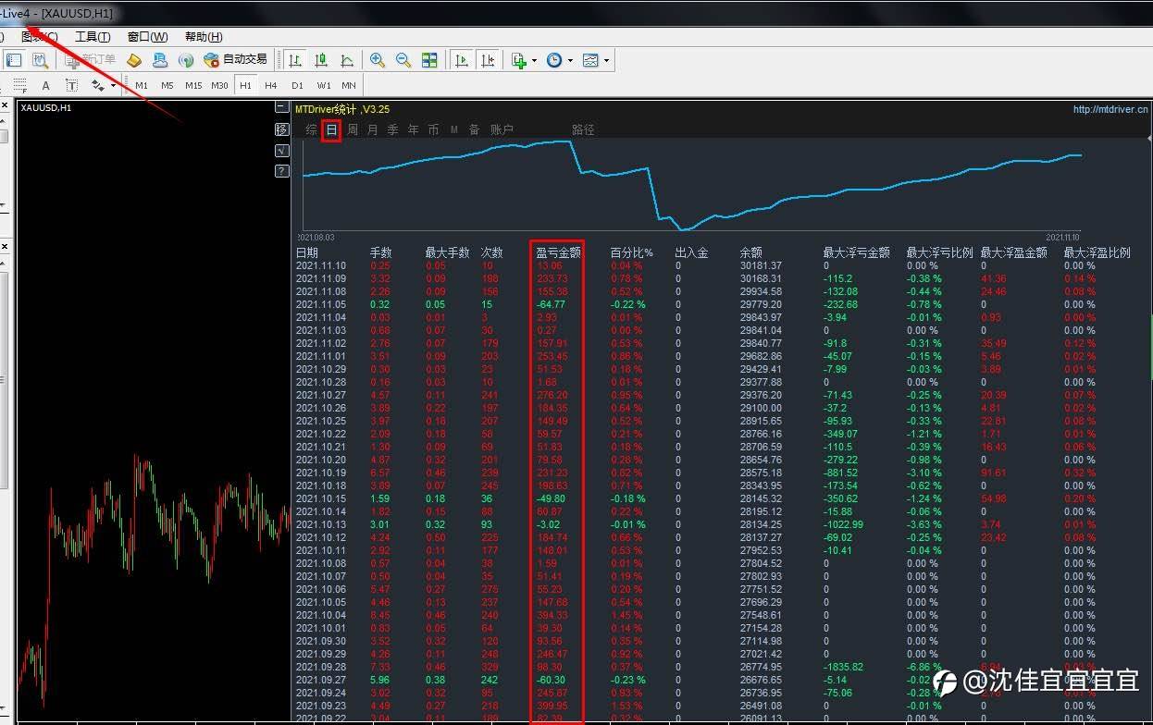This screenshot has width=1153, height=725.
Task: Click the 移 move button on MTDriver panel
Action: 281,129
